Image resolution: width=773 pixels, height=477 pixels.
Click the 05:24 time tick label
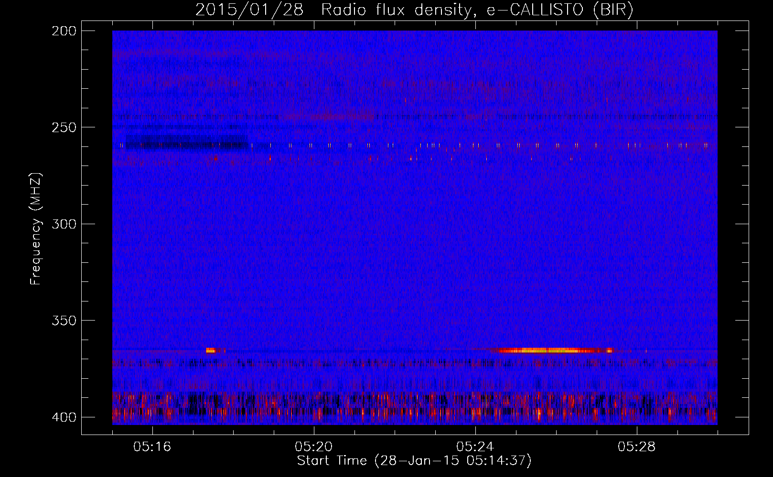[x=475, y=447]
